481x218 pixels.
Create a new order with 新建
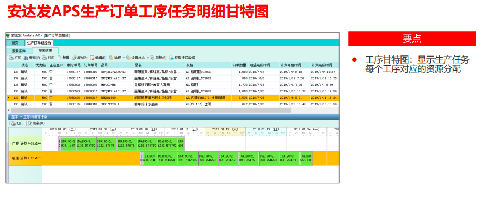click(x=64, y=58)
